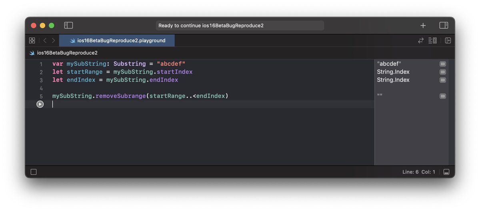This screenshot has height=211, width=480.
Task: Click on removeSubrange in the code
Action: pos(121,96)
